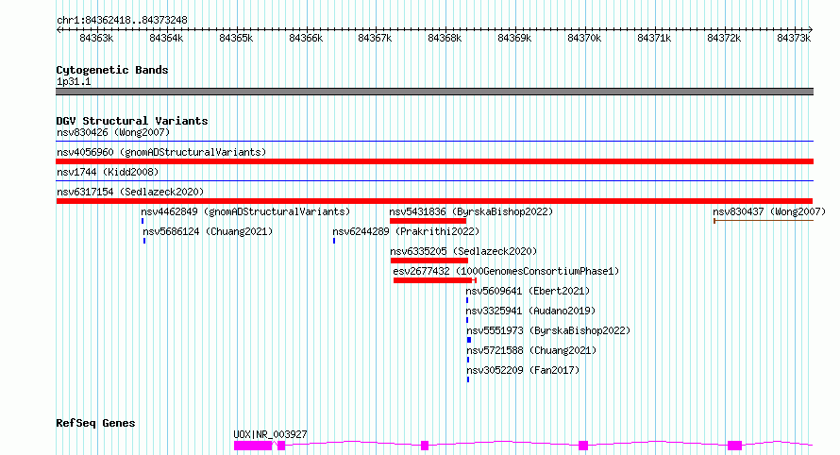Click the gray 1p31.1 cytogenetic band bar
Viewport: 840px width, 455px height.
(434, 92)
